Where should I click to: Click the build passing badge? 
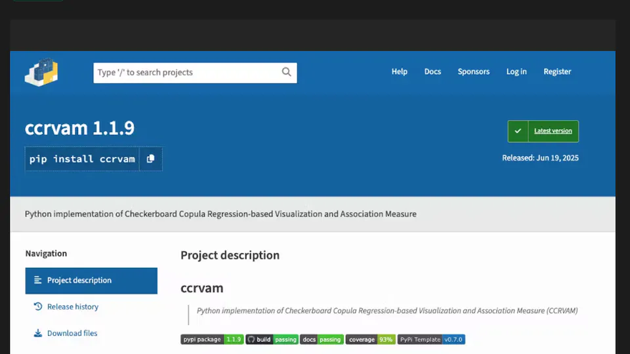(x=272, y=340)
